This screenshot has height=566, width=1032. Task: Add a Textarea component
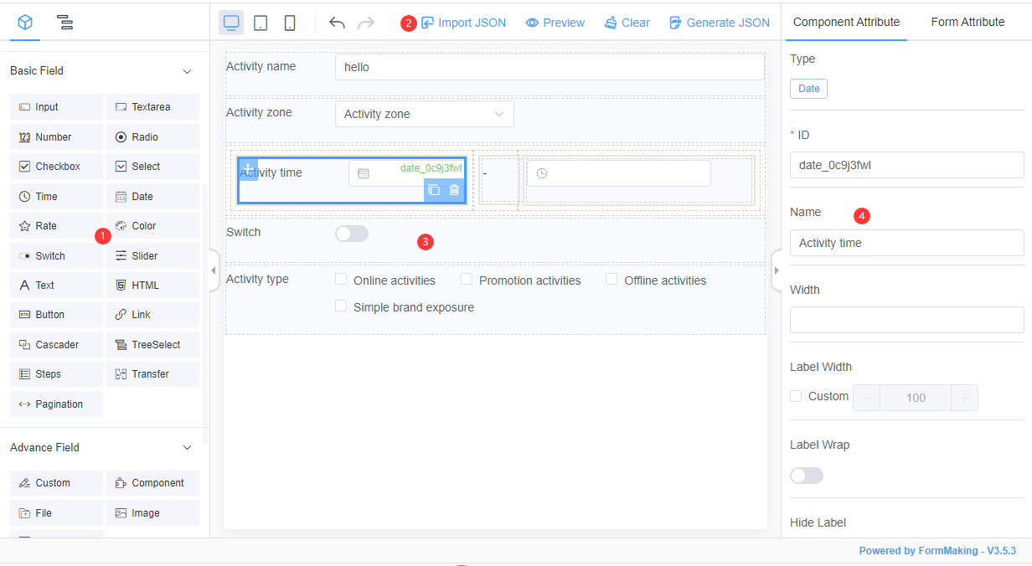point(152,107)
